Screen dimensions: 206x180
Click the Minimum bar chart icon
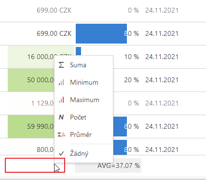pyautogui.click(x=61, y=82)
